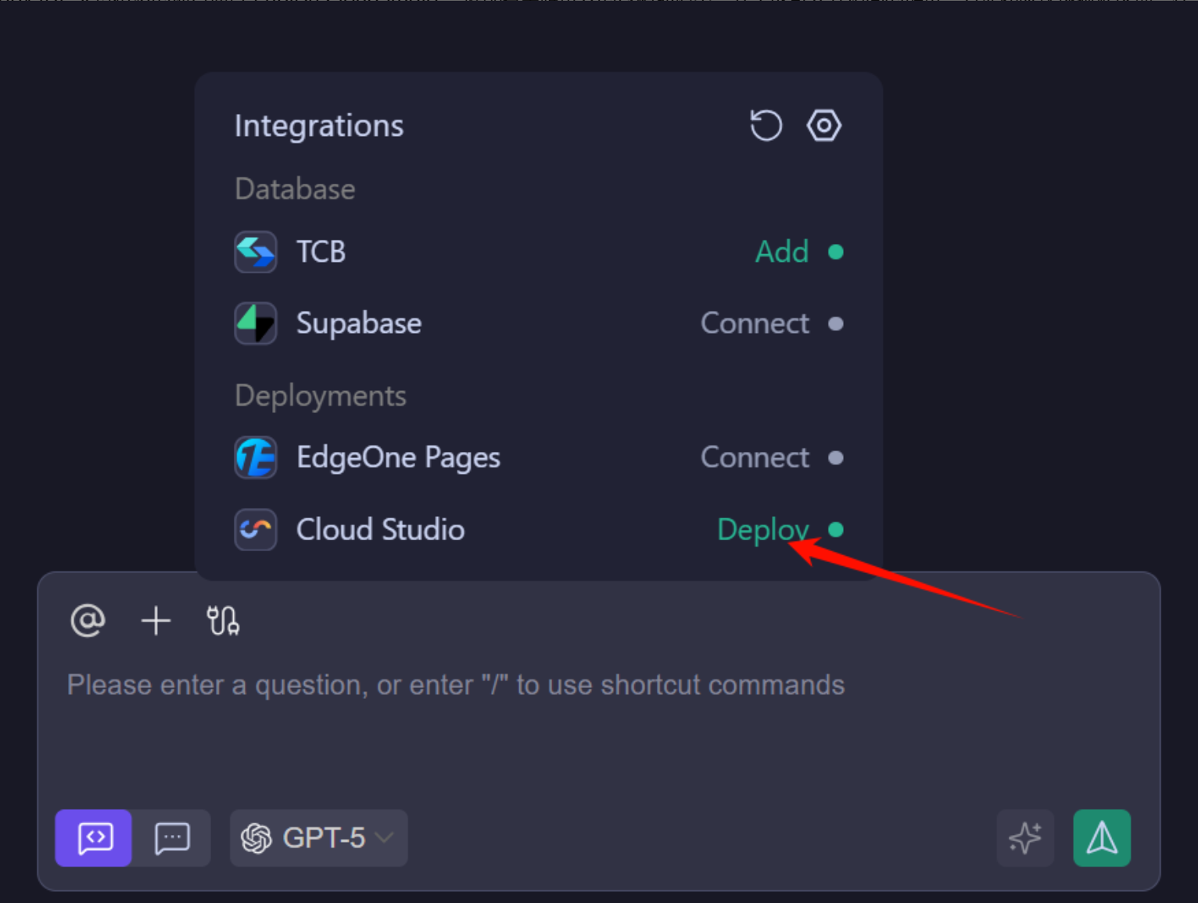Open Integrations settings via gear icon

[823, 125]
